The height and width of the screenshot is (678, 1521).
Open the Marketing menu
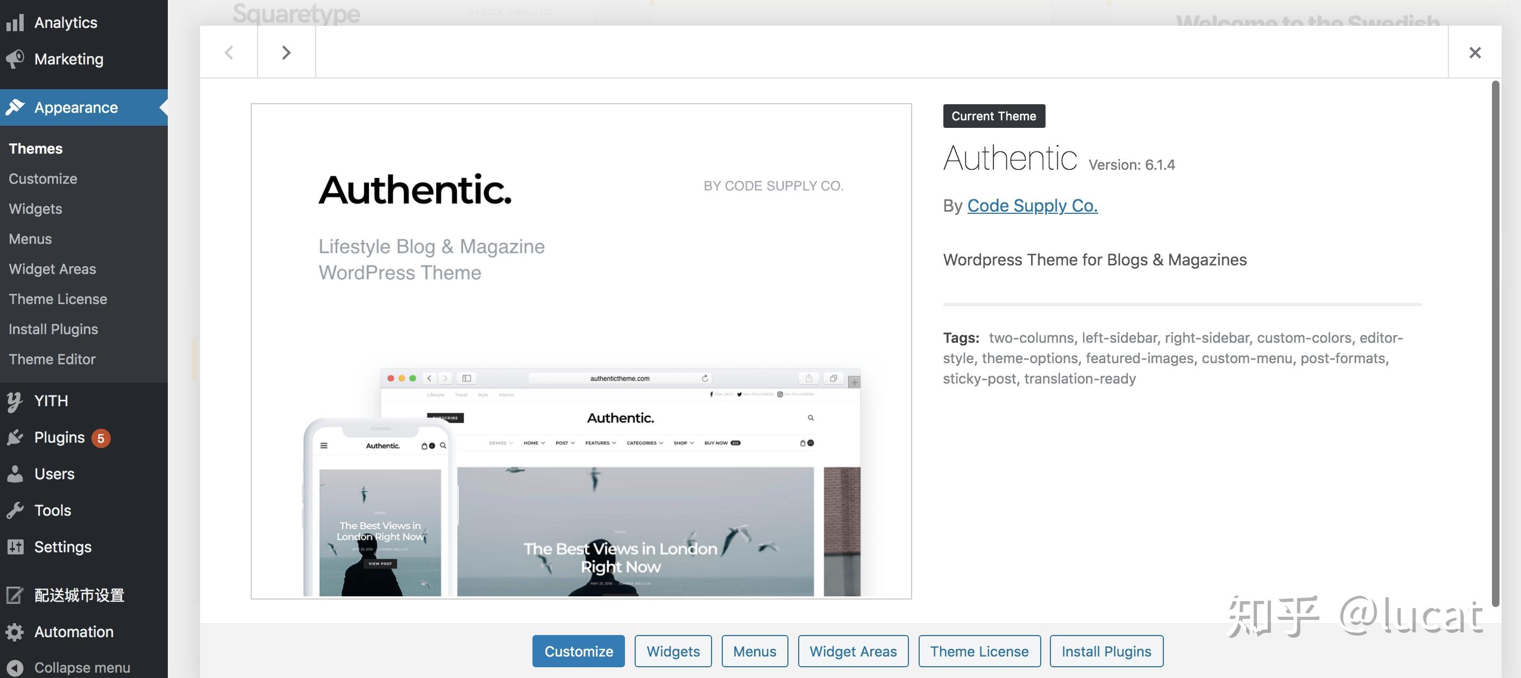point(84,59)
